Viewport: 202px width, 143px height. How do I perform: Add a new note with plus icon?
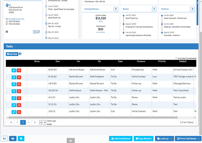pyautogui.click(x=154, y=9)
